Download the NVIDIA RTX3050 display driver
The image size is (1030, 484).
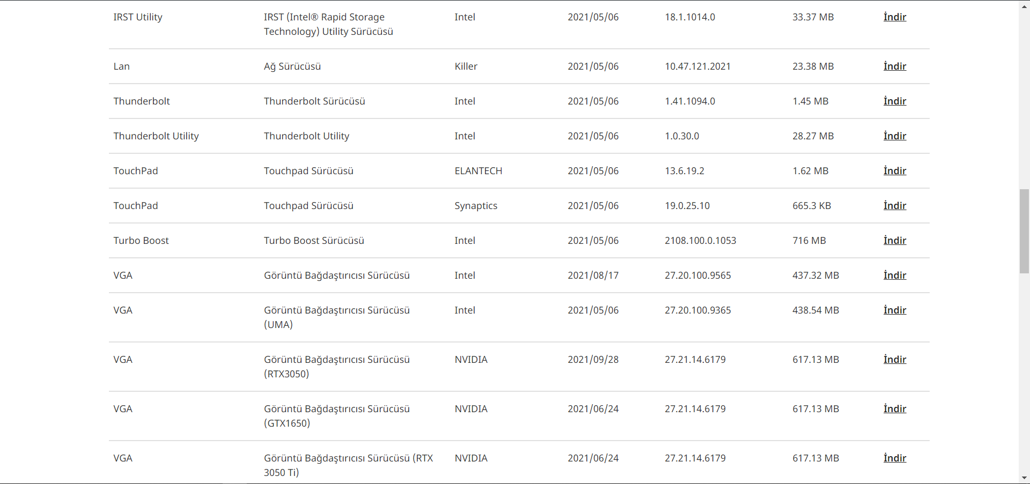[x=895, y=360]
